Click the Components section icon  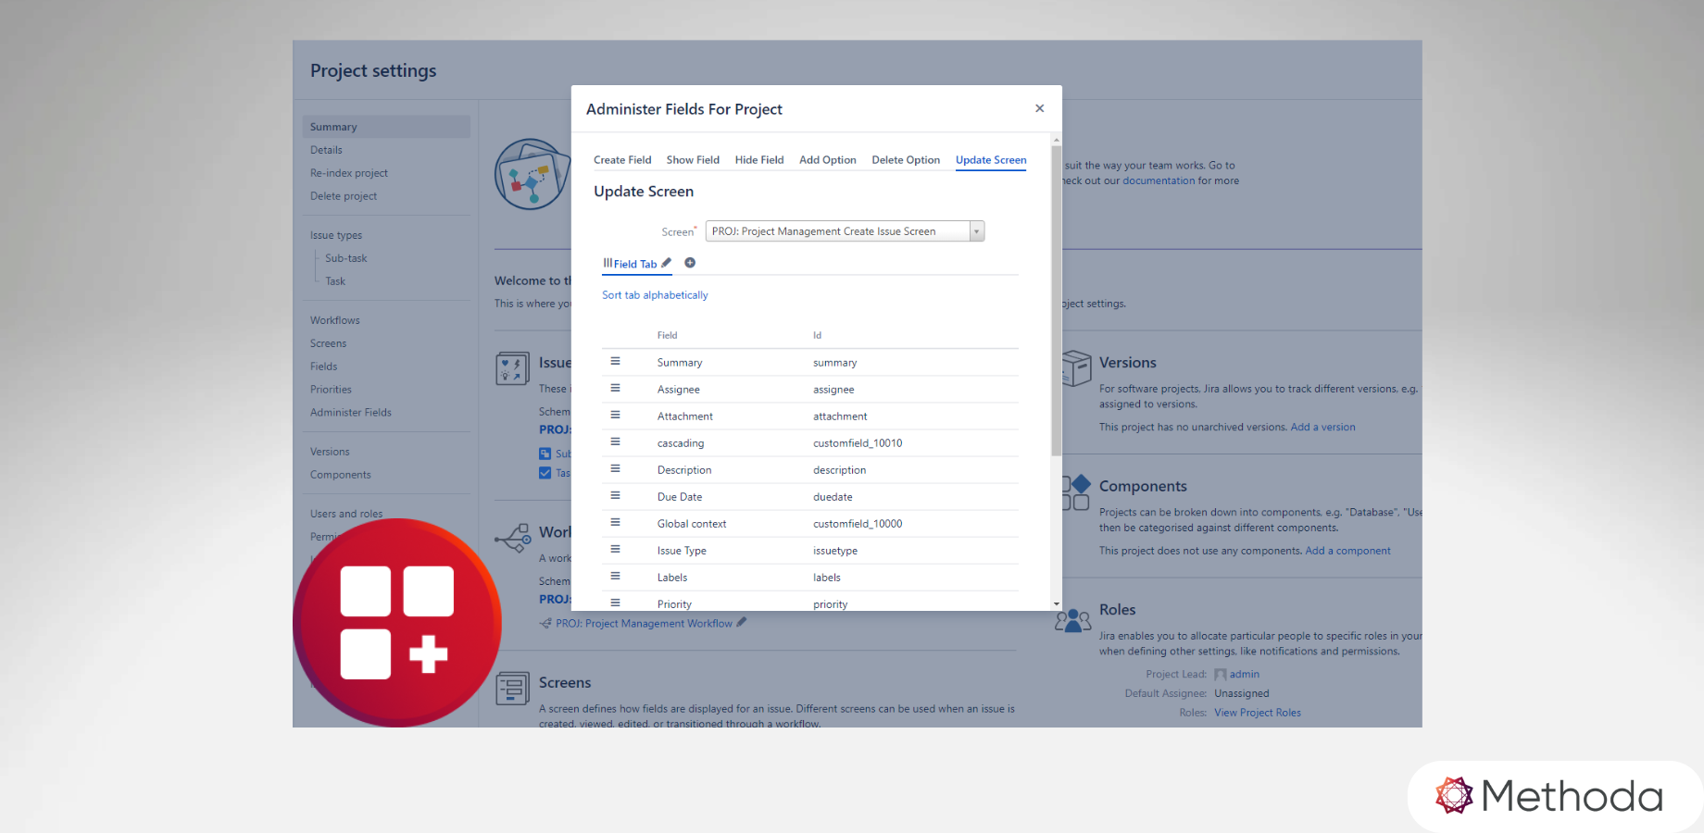tap(1076, 492)
